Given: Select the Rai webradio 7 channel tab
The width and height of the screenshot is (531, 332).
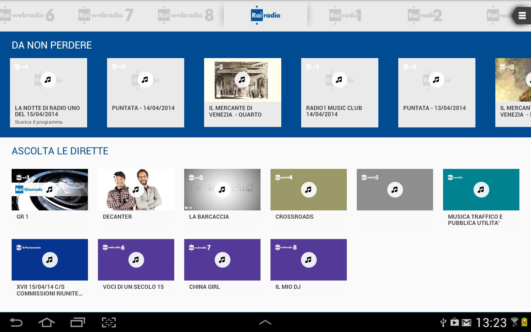Looking at the screenshot, I should tap(106, 16).
